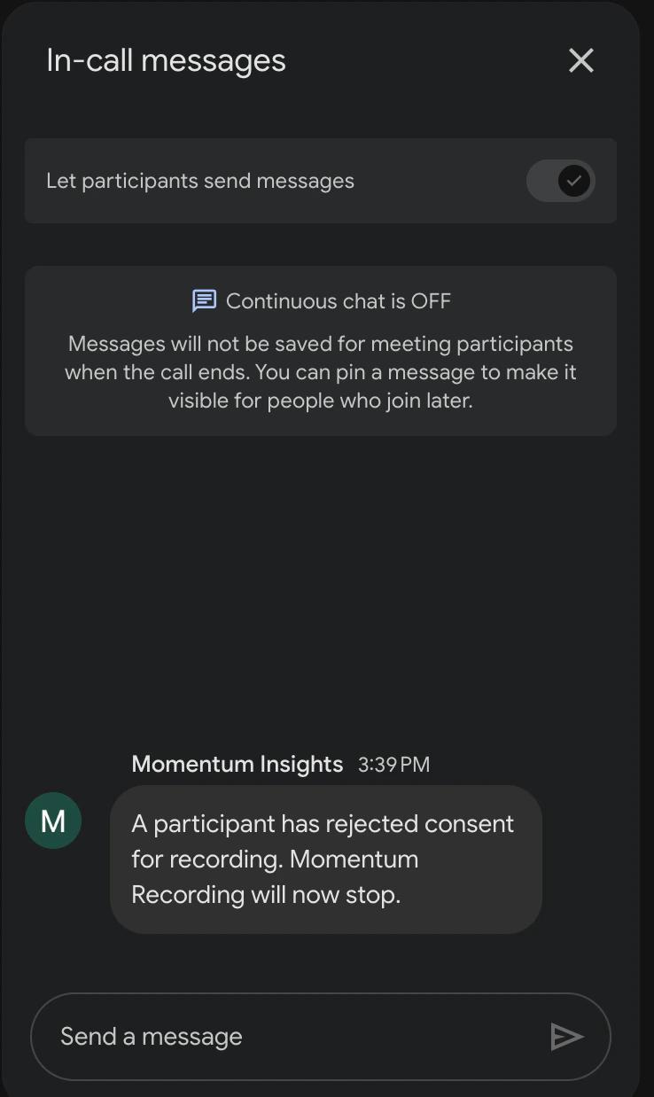Click the recording consent rejection message

pyautogui.click(x=326, y=859)
